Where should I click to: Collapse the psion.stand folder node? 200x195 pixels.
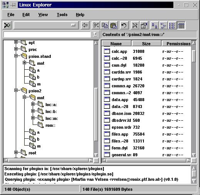(16, 56)
